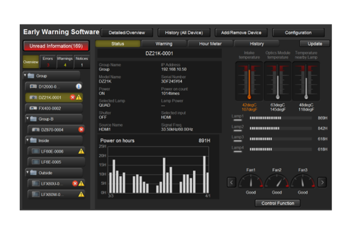Click the Update button
Screen dimensions: 351x234
click(314, 44)
